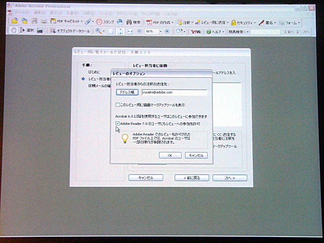Click the 86% zoom value field
The width and height of the screenshot is (324, 243).
click(x=151, y=32)
